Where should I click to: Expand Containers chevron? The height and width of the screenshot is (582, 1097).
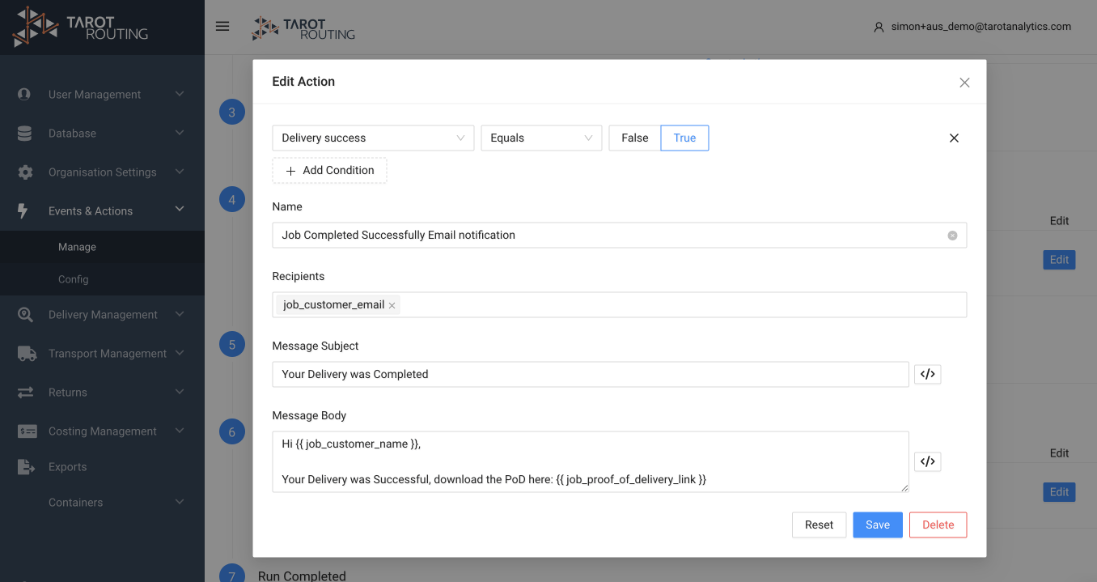pos(180,502)
